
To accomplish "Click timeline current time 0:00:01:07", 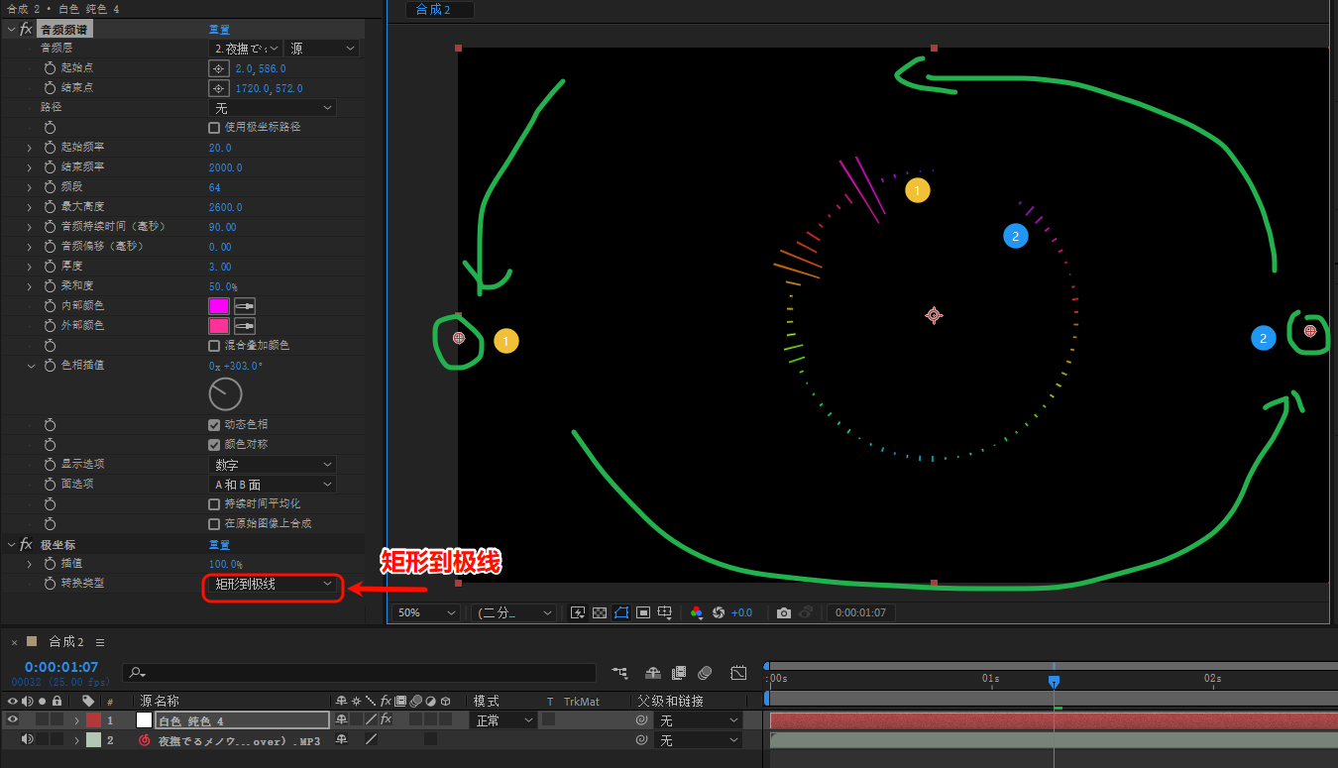I will coord(61,667).
